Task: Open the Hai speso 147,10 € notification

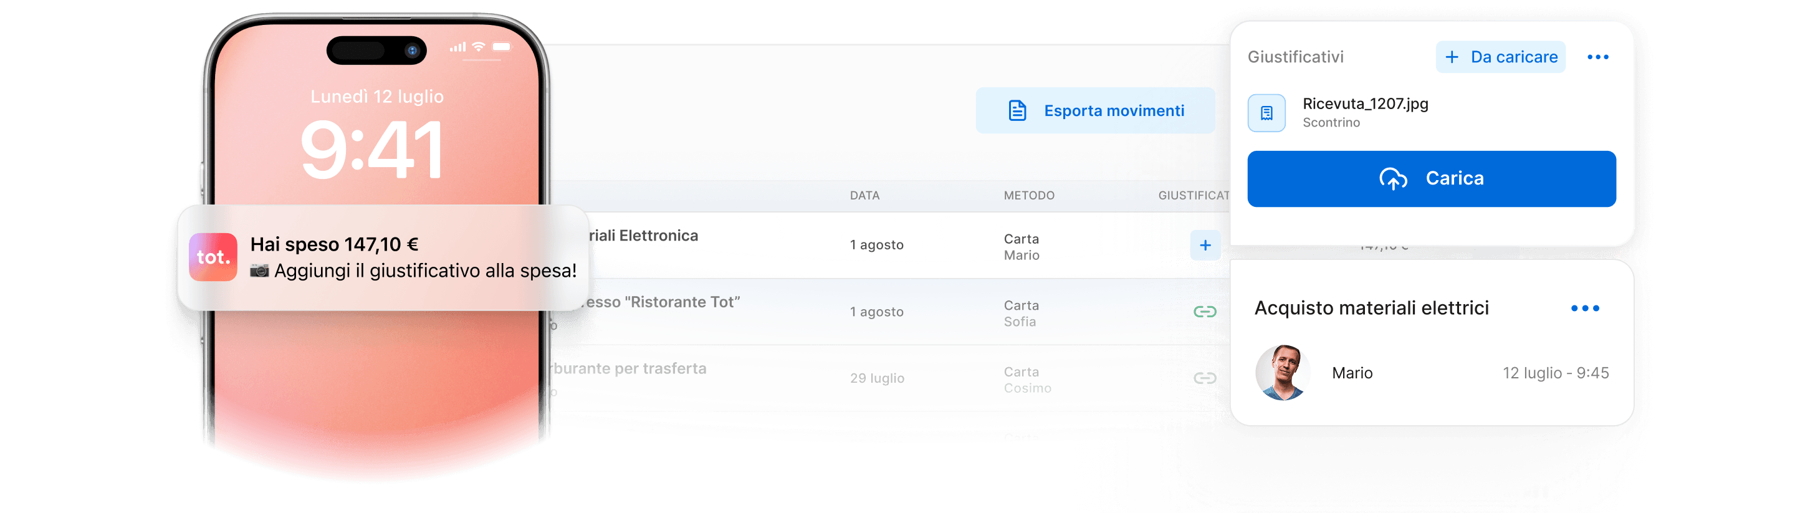Action: tap(383, 257)
